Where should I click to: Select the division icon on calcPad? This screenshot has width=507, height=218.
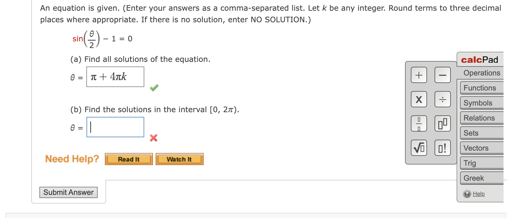point(442,99)
